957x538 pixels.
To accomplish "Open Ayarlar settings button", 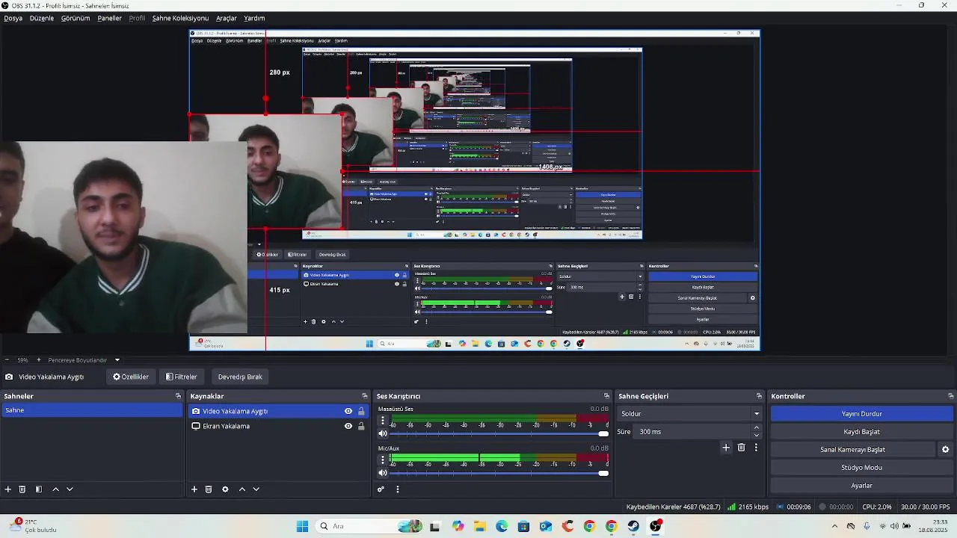I will click(x=862, y=486).
